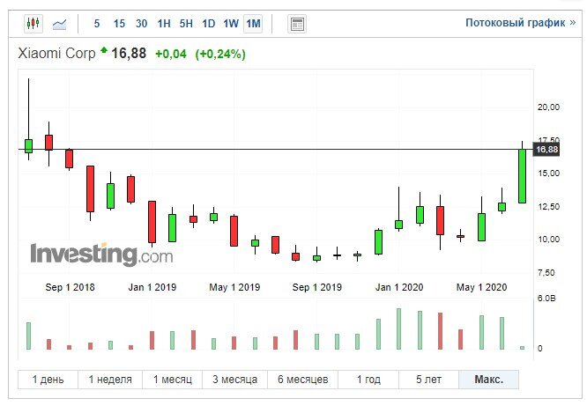Click the 10,00 price axis label
This screenshot has width=587, height=406.
548,240
